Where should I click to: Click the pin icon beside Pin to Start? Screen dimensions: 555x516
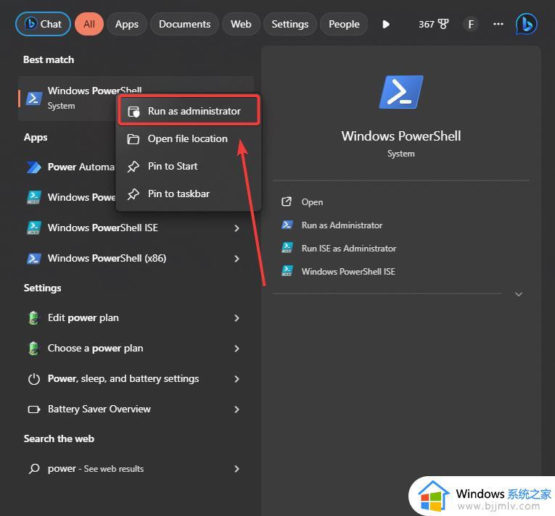point(133,167)
